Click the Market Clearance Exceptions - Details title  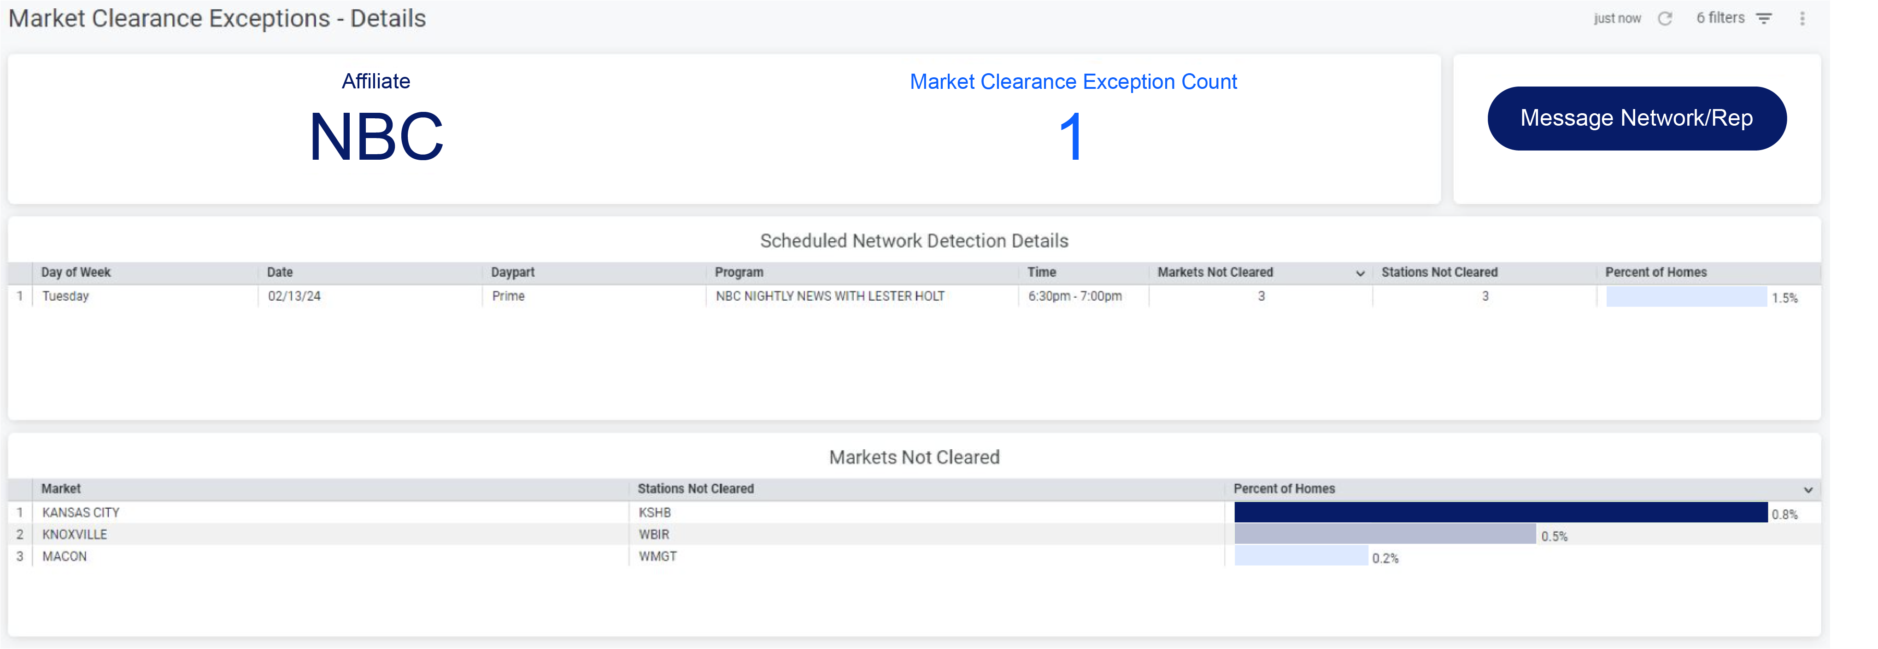(x=217, y=18)
